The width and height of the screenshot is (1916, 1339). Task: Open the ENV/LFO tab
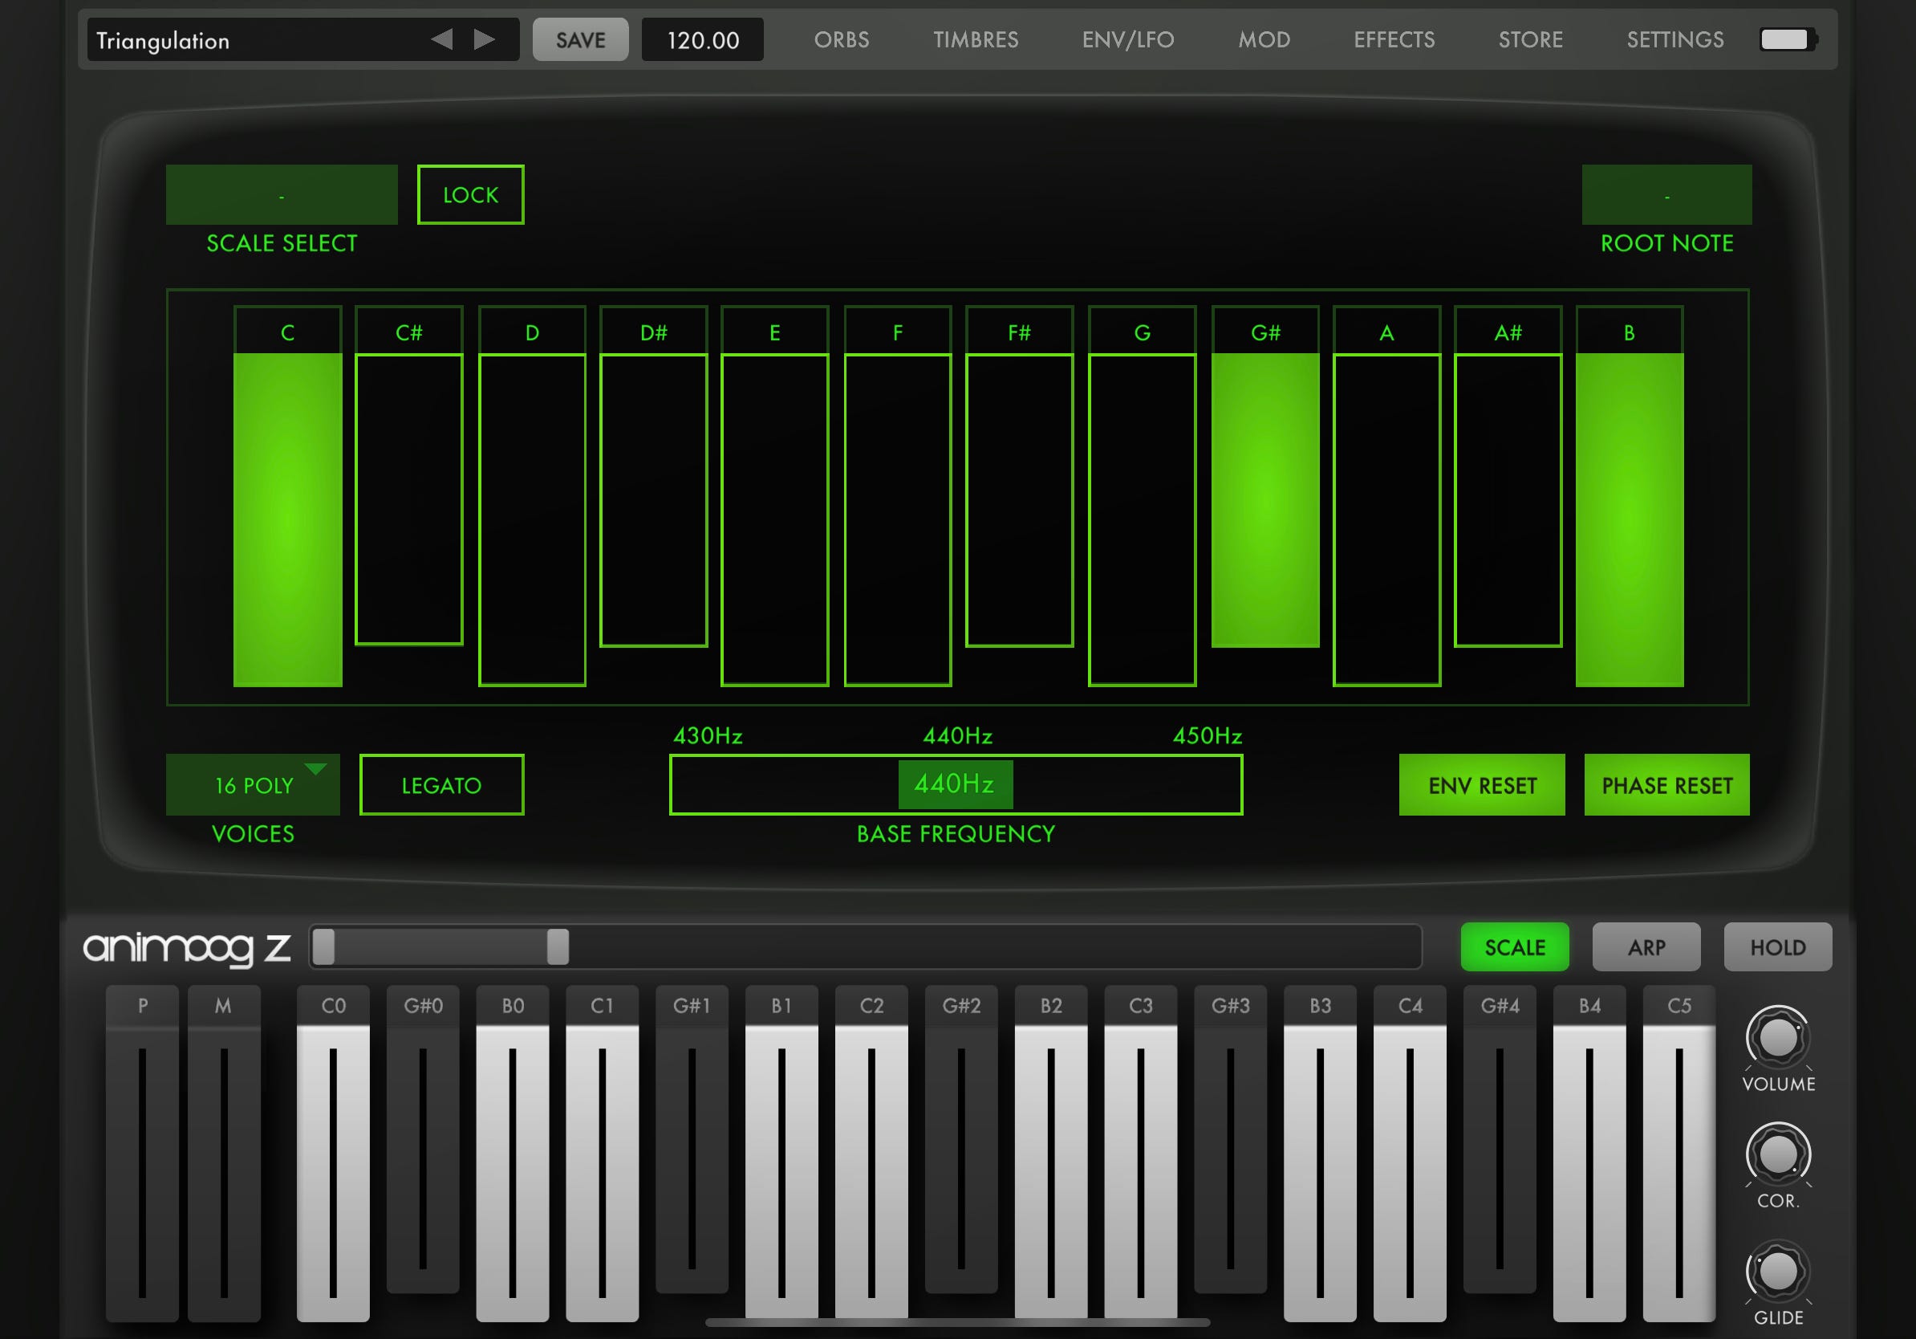click(x=1127, y=39)
